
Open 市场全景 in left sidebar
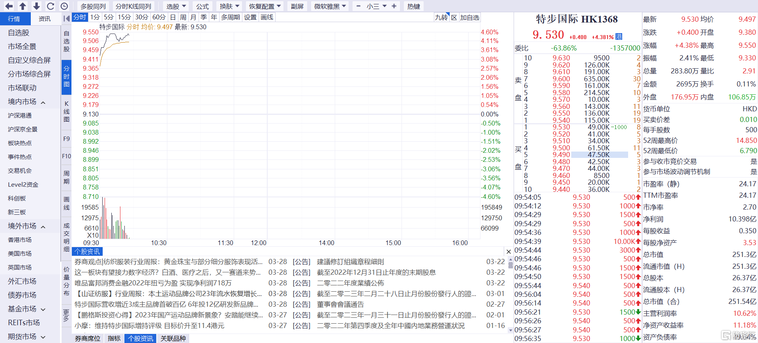[22, 47]
